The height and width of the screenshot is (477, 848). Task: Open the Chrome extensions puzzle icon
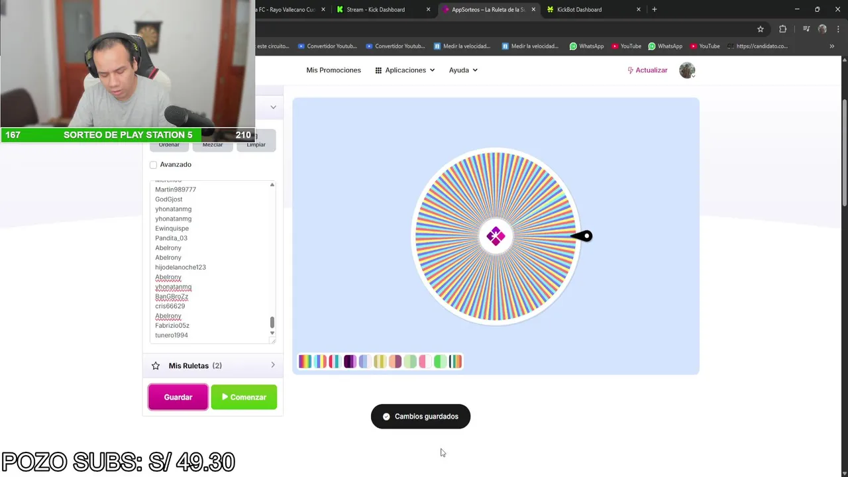[x=782, y=29]
